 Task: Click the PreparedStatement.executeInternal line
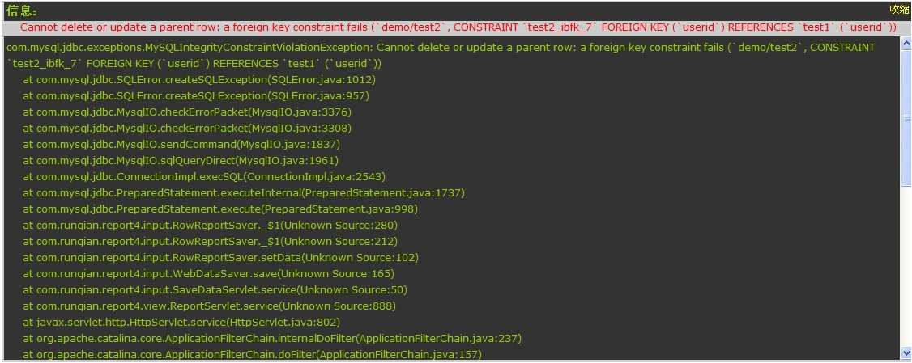coord(244,193)
